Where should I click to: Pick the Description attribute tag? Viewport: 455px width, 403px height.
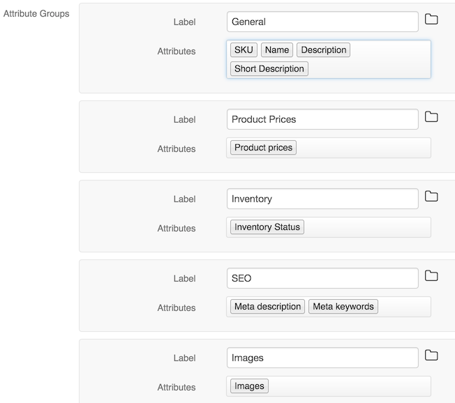pos(323,50)
